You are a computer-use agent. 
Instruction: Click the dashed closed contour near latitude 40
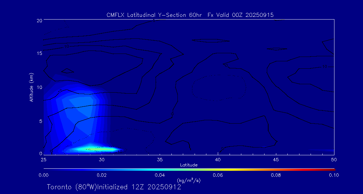click(219, 87)
